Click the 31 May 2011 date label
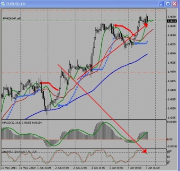The height and width of the screenshot is (171, 180). pyautogui.click(x=9, y=168)
